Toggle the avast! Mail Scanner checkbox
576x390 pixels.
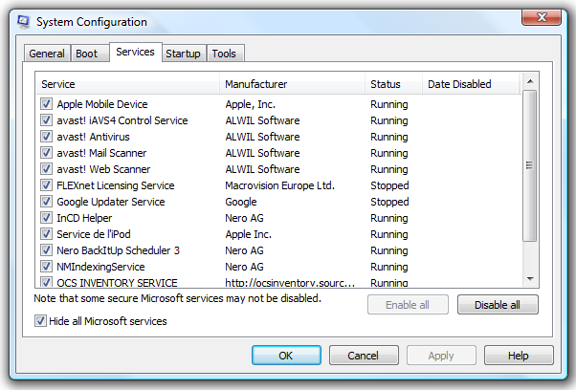pyautogui.click(x=46, y=153)
